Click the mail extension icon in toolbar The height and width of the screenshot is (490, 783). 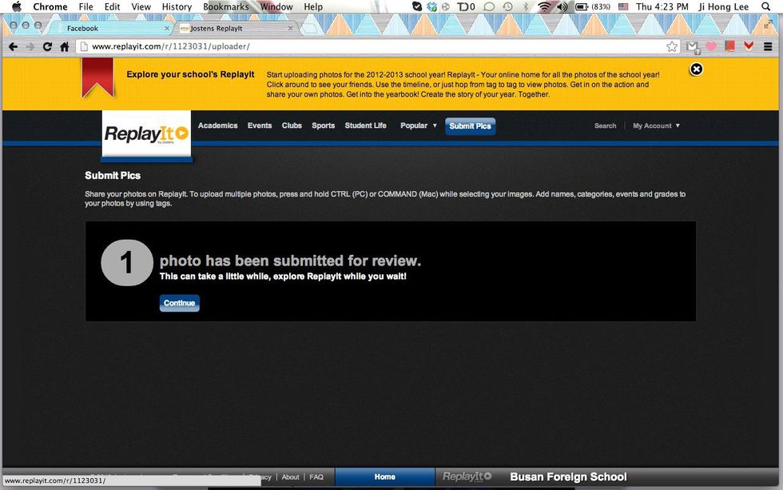point(693,47)
